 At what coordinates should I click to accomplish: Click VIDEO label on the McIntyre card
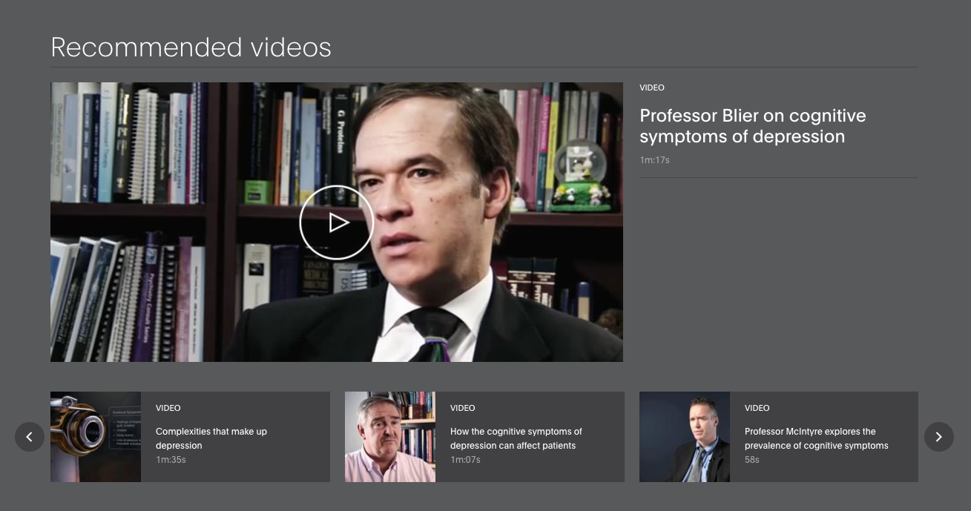pyautogui.click(x=757, y=408)
